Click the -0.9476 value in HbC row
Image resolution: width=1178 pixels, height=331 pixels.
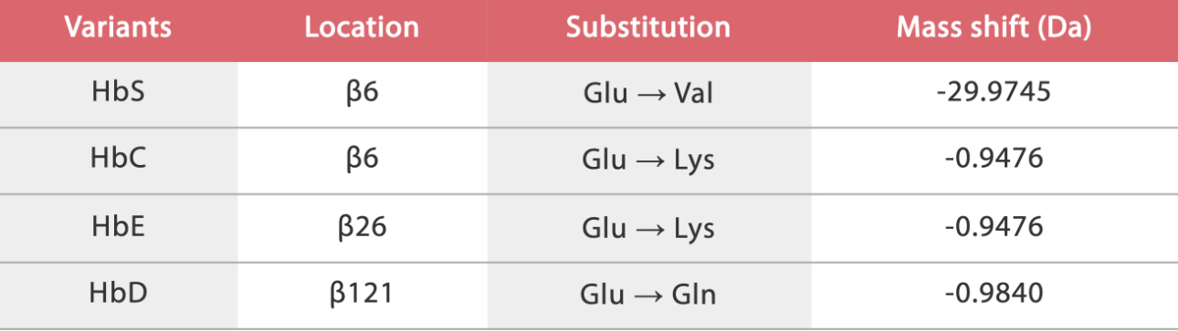(994, 159)
